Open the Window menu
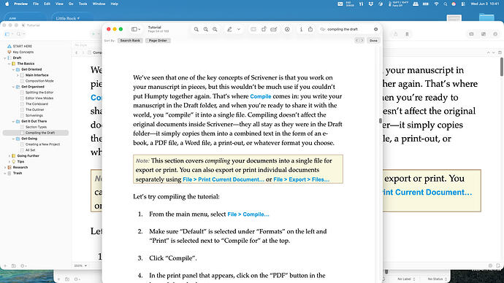The width and height of the screenshot is (504, 283). (x=99, y=4)
